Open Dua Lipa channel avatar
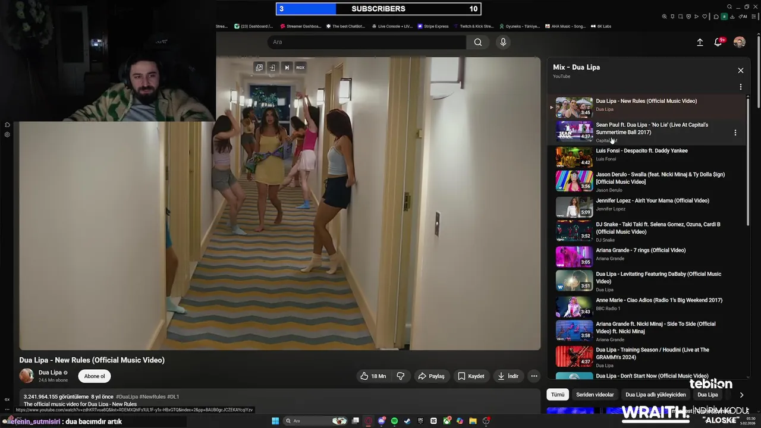 tap(27, 376)
